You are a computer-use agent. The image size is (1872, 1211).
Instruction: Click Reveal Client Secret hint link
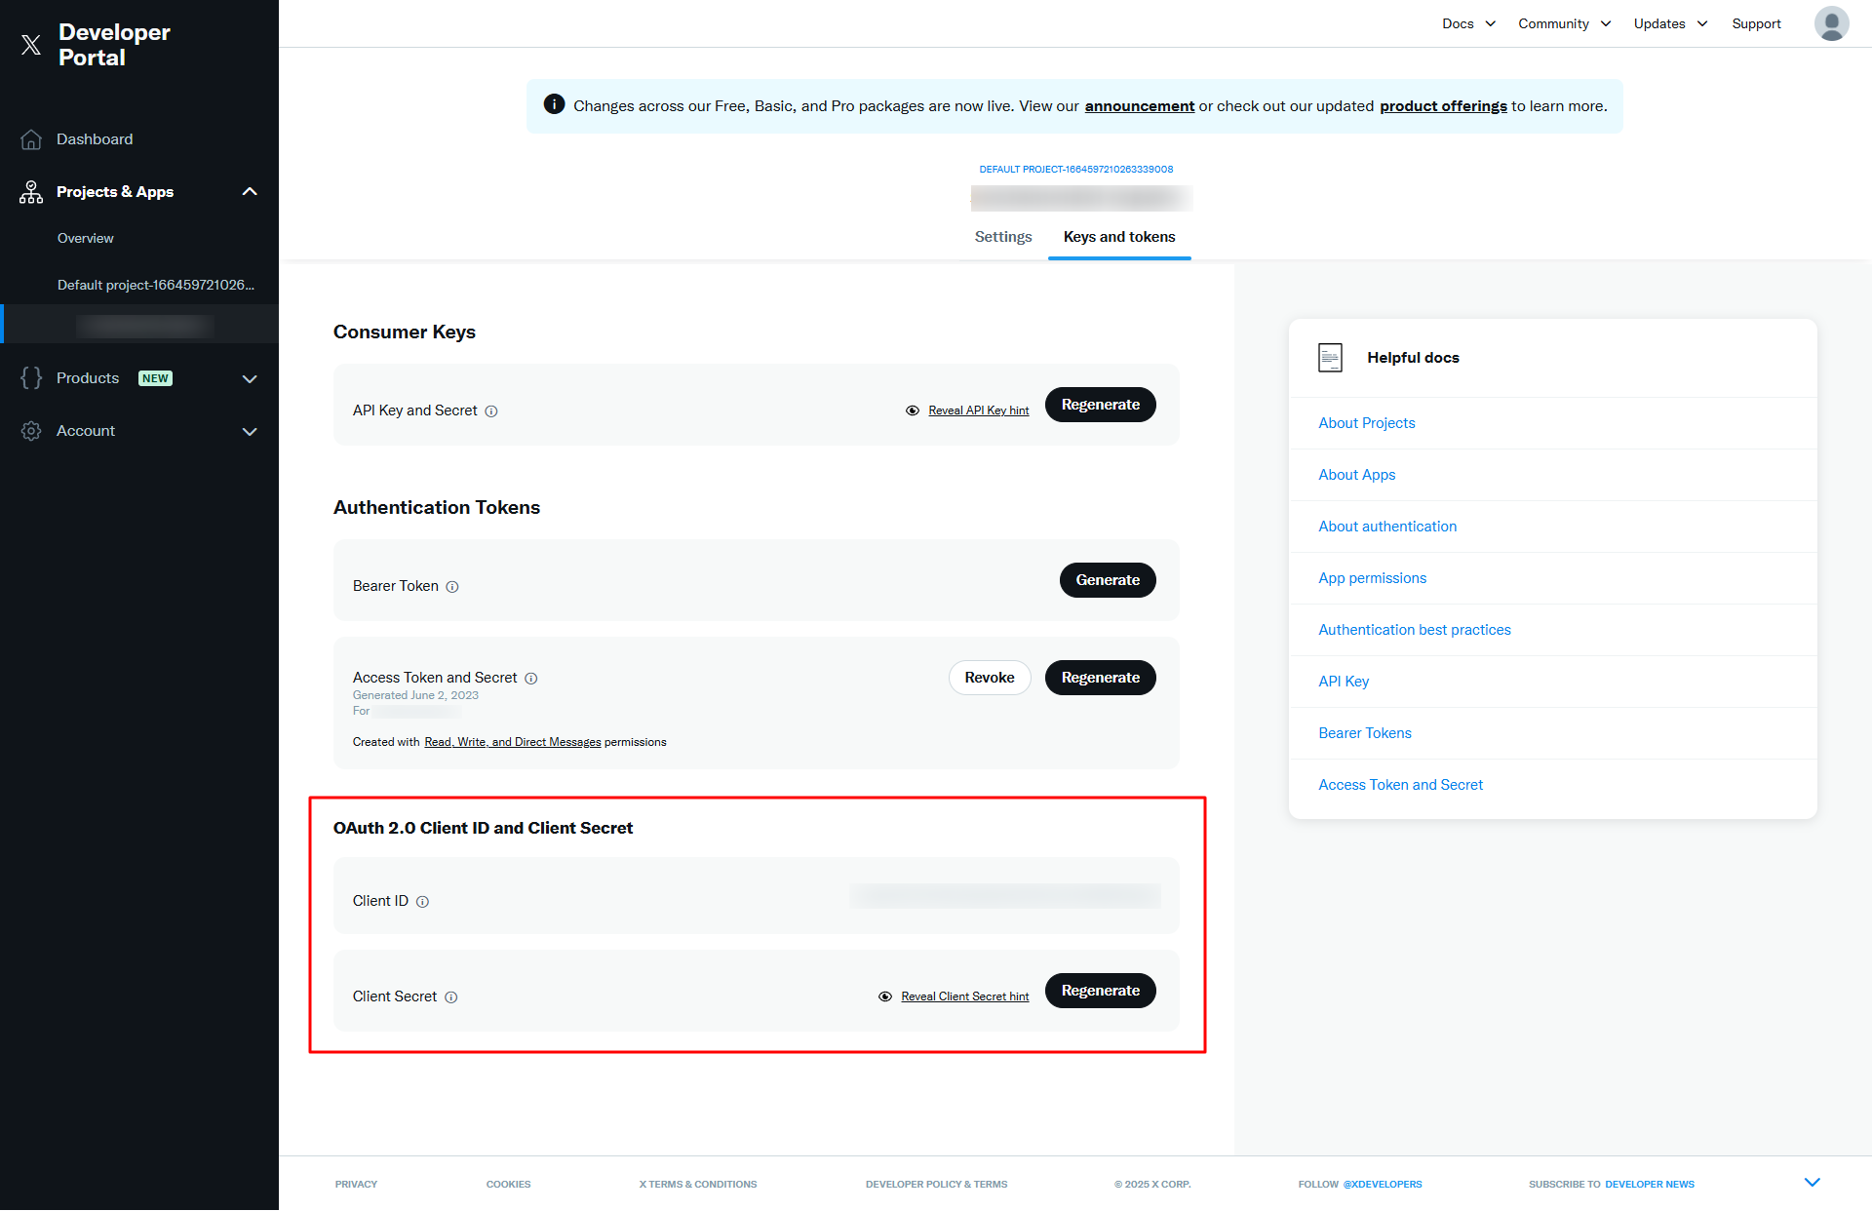click(x=965, y=996)
